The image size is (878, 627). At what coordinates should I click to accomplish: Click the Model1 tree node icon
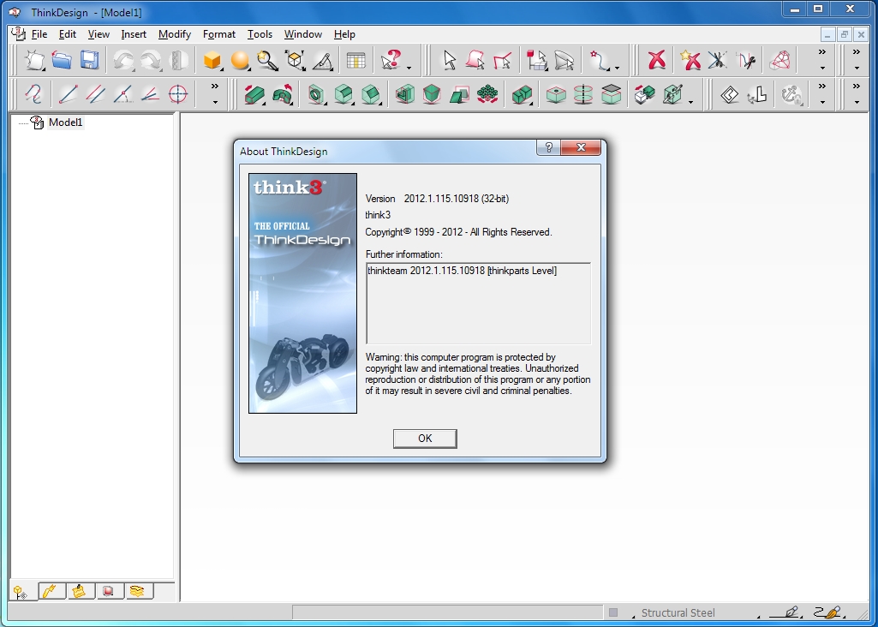tap(37, 122)
